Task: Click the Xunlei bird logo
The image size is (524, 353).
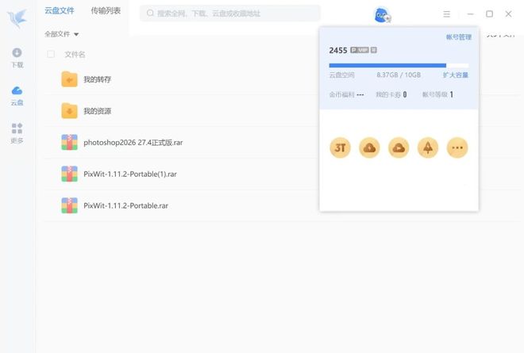Action: (17, 18)
